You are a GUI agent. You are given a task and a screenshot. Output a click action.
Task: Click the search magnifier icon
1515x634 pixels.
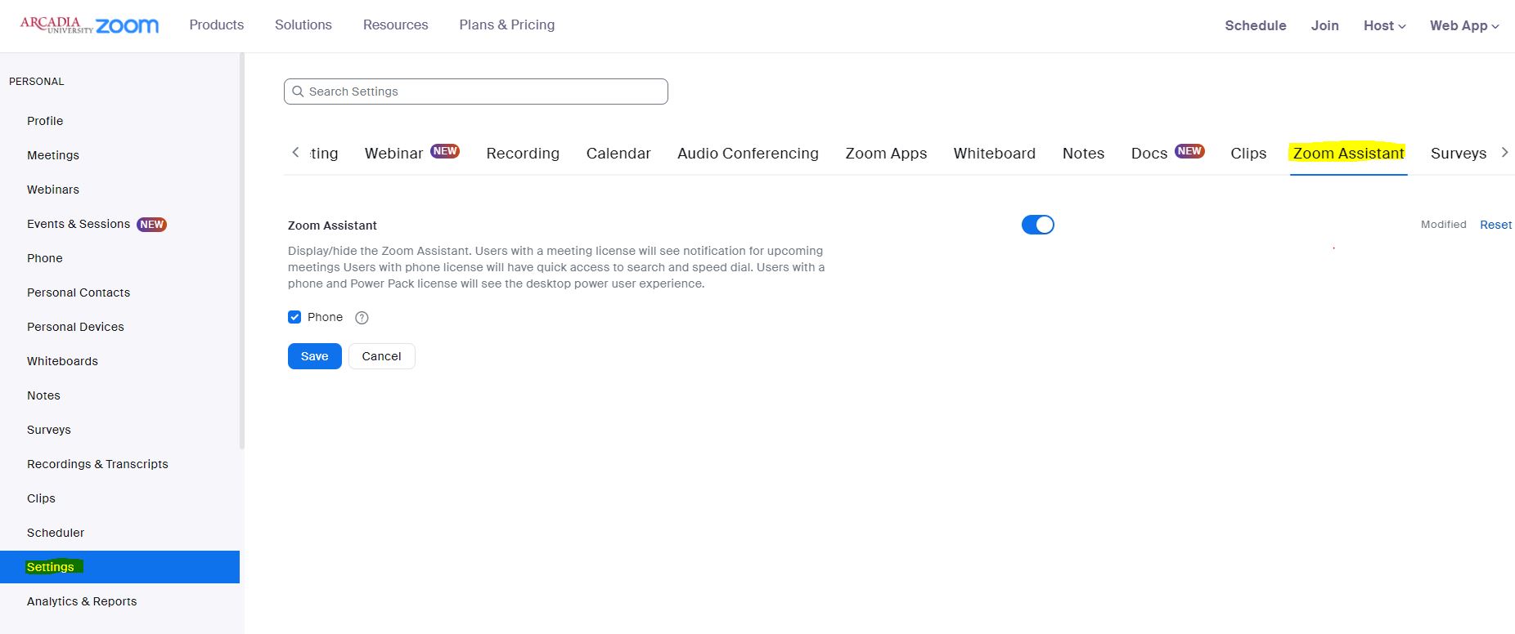[x=298, y=92]
